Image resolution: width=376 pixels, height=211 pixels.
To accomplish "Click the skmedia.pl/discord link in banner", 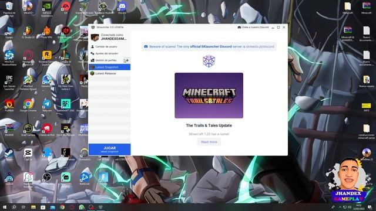I will point(260,47).
